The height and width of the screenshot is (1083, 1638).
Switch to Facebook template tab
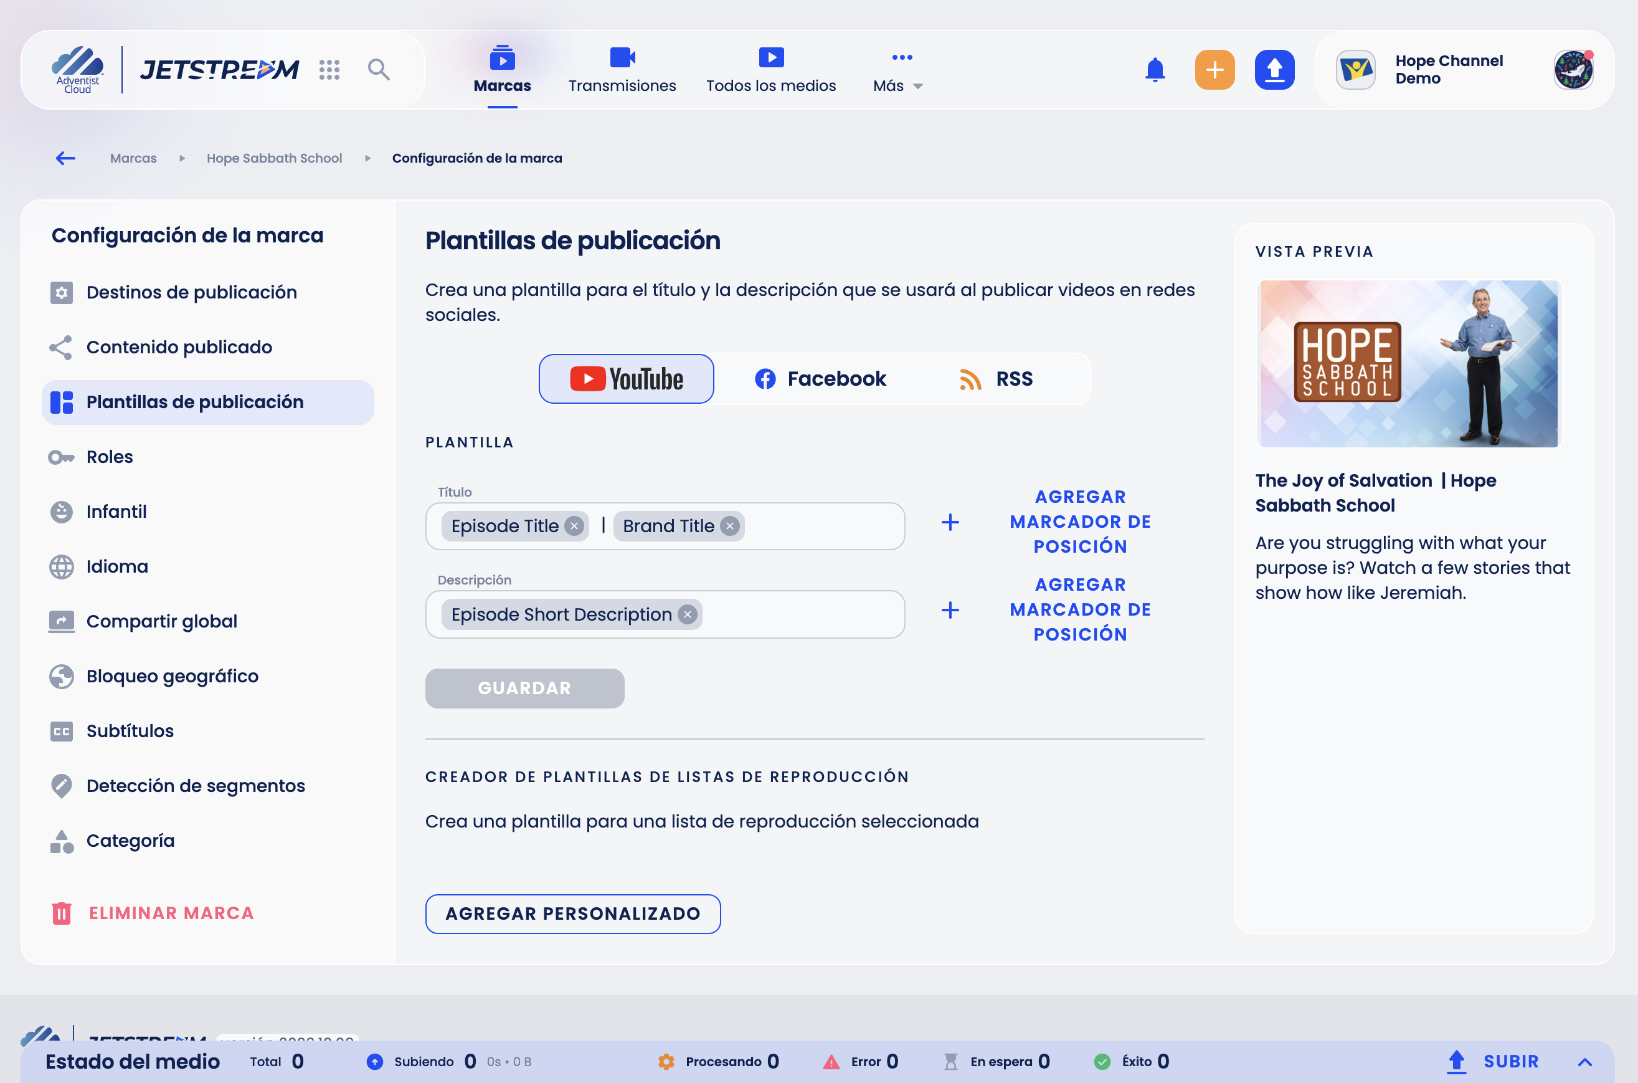(x=820, y=379)
